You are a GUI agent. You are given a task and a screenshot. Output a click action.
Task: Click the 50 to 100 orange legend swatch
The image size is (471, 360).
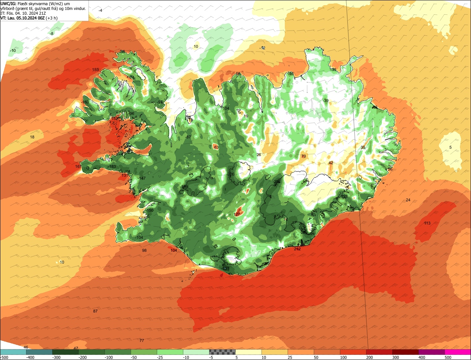[x=327, y=352]
